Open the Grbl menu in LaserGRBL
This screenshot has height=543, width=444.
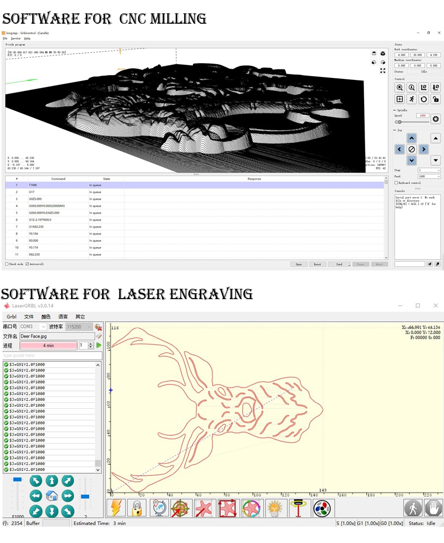11,316
